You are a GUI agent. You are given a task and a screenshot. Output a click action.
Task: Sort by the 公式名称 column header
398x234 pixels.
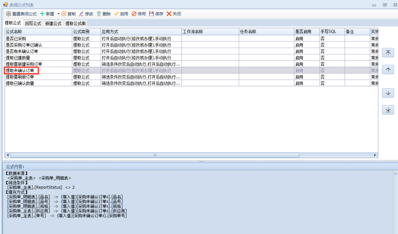tap(38, 32)
